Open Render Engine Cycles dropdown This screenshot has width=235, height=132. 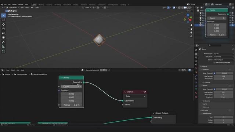tap(224, 54)
